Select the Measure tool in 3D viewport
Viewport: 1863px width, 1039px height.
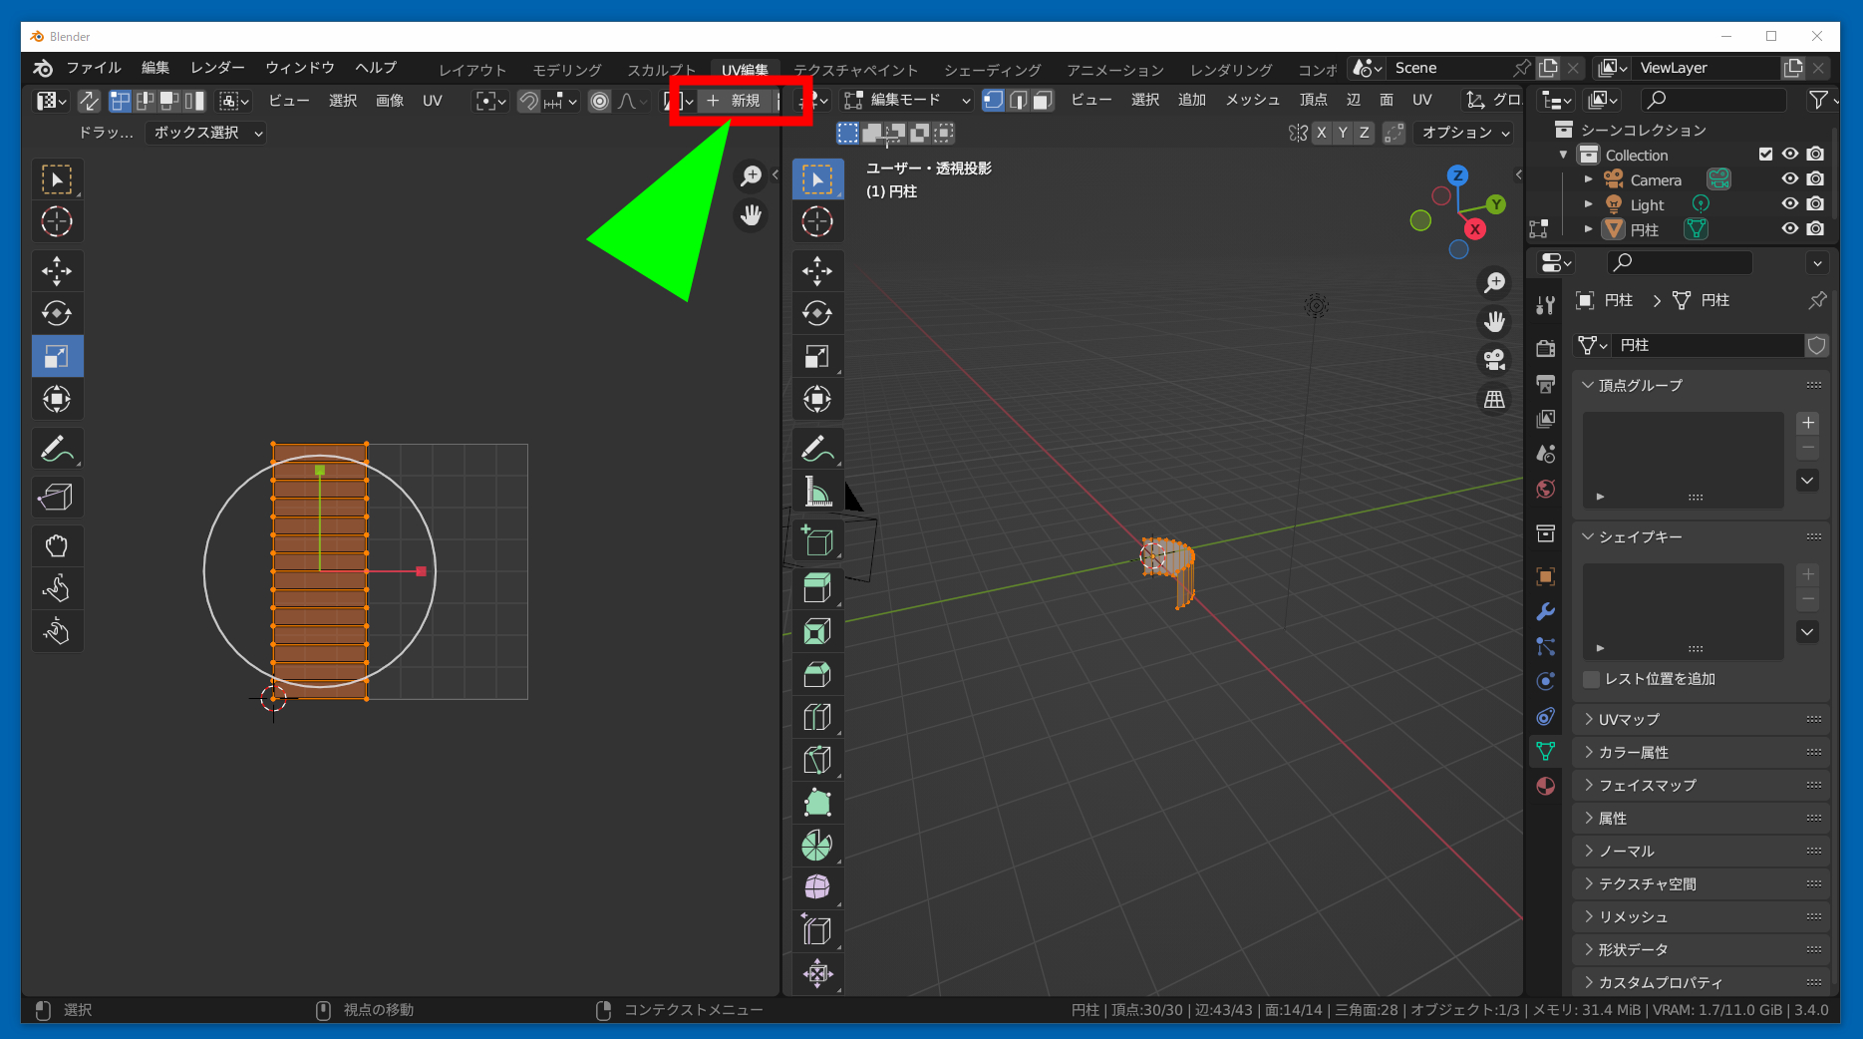[817, 492]
